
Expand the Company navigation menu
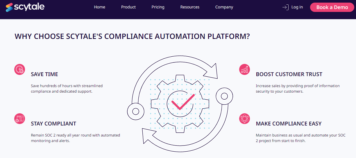tap(224, 7)
